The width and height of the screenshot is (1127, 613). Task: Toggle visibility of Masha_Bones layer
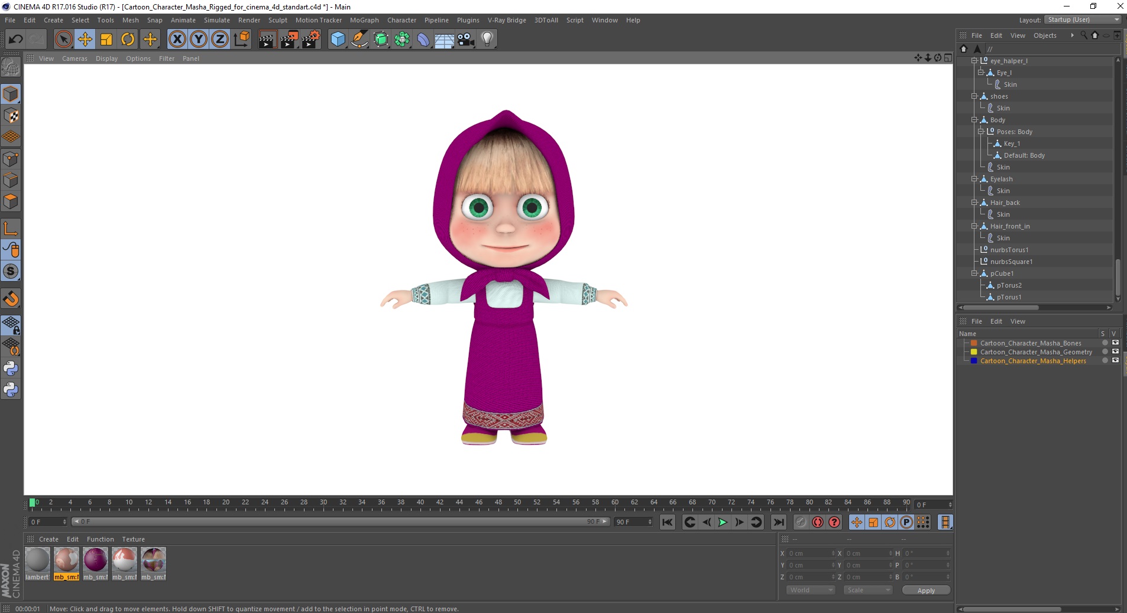click(1115, 343)
